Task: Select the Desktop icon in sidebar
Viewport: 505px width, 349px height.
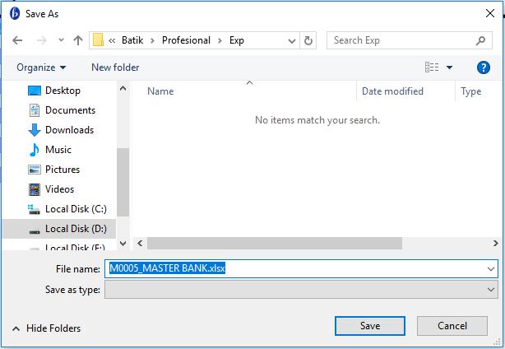Action: pyautogui.click(x=35, y=91)
